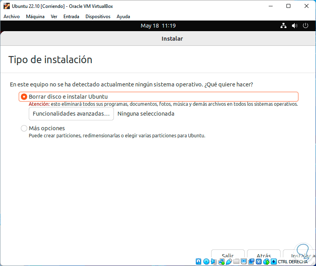This screenshot has height=266, width=316.
Task: Click the VirtualBox CPU virtualization icon
Action: tap(259, 262)
